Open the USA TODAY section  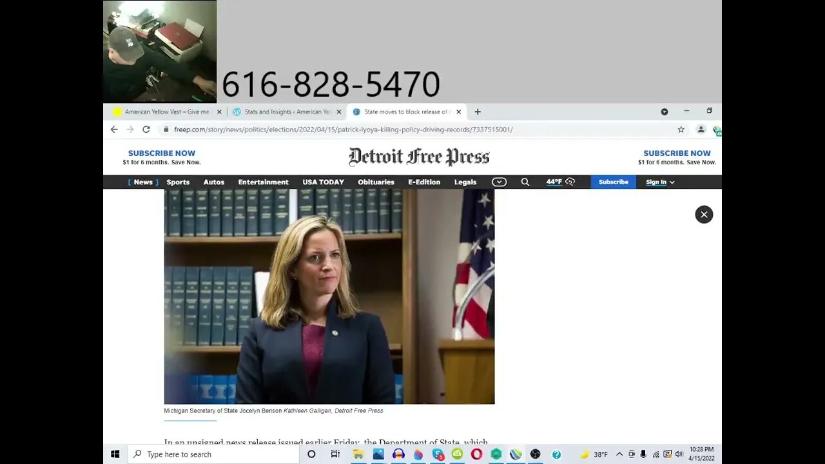tap(323, 182)
